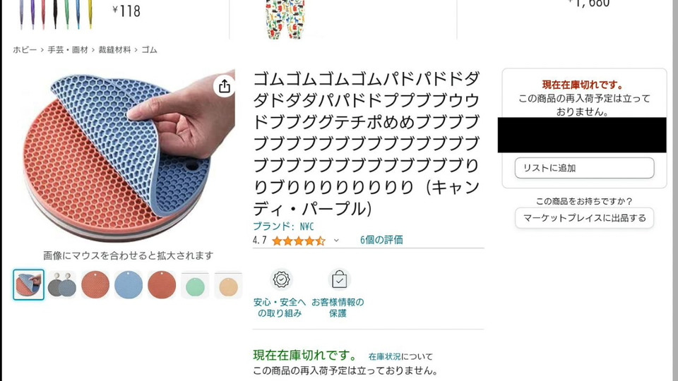Select the gray and blue mats thumbnail

[x=62, y=285]
